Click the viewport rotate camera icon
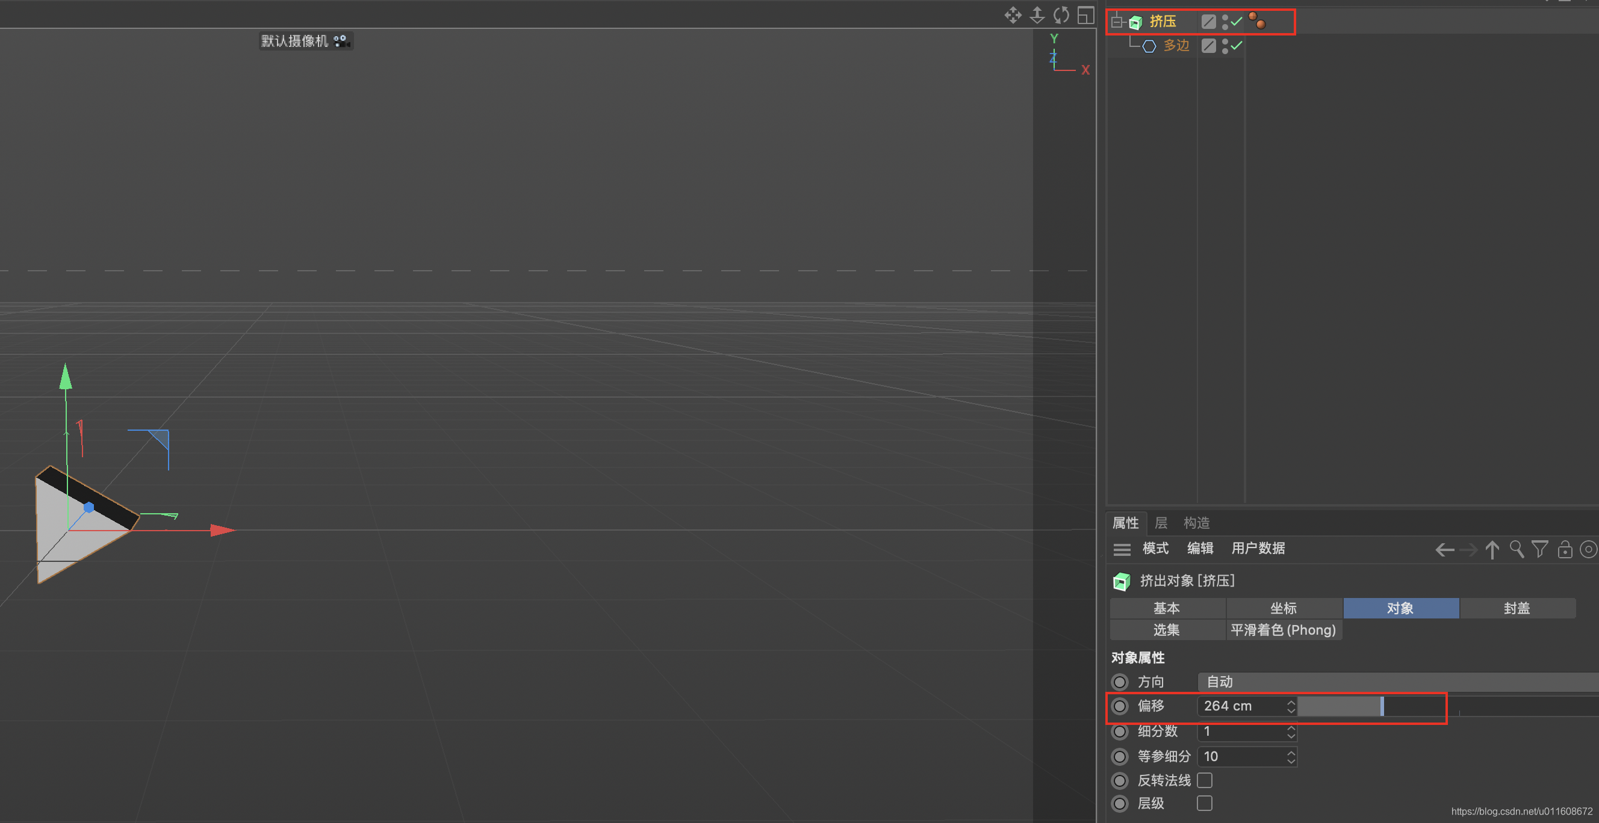 pos(1061,15)
